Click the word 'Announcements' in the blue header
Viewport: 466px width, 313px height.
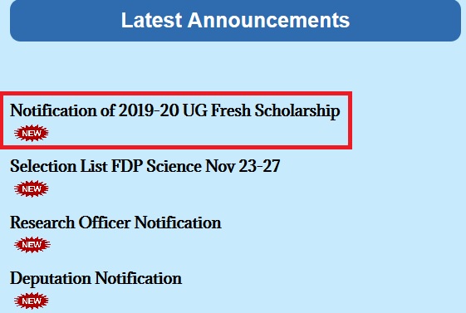(x=268, y=21)
